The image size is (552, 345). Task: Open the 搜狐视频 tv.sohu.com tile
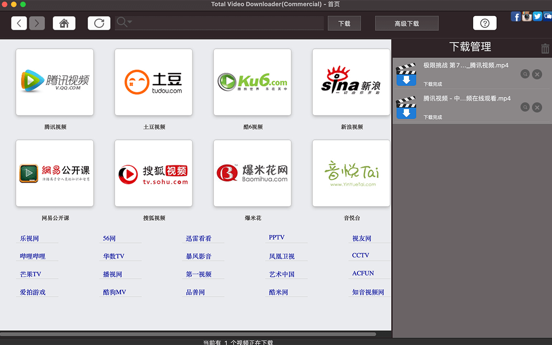pyautogui.click(x=154, y=173)
